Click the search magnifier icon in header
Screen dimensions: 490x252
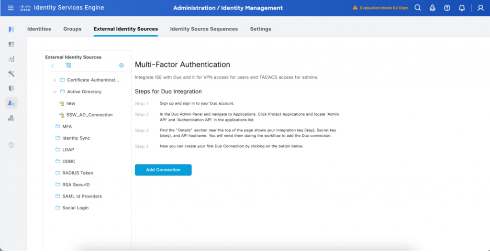pos(418,8)
